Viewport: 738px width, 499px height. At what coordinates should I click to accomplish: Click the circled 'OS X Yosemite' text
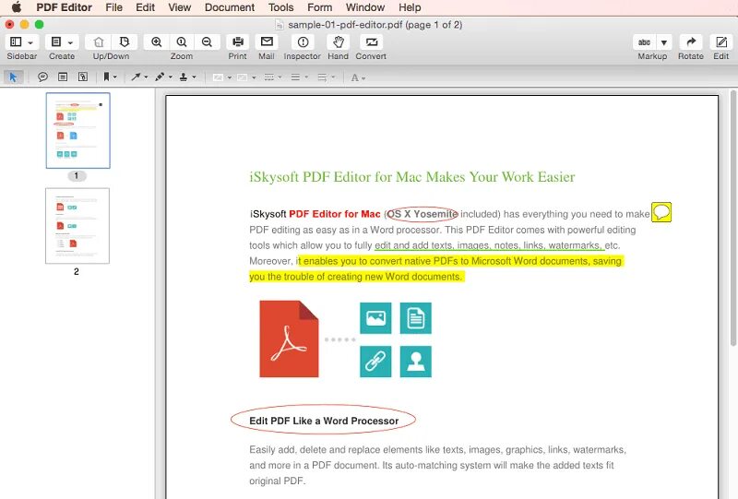click(423, 214)
